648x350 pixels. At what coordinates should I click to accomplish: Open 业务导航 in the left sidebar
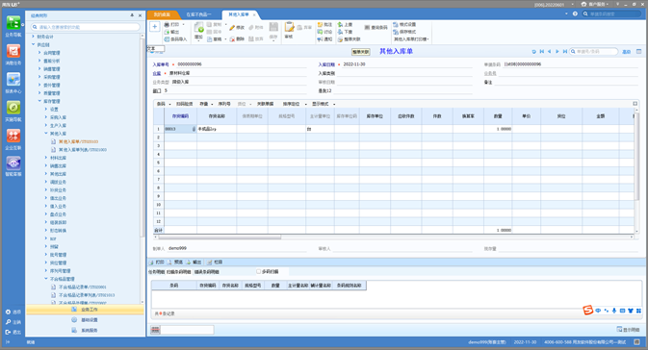[13, 26]
